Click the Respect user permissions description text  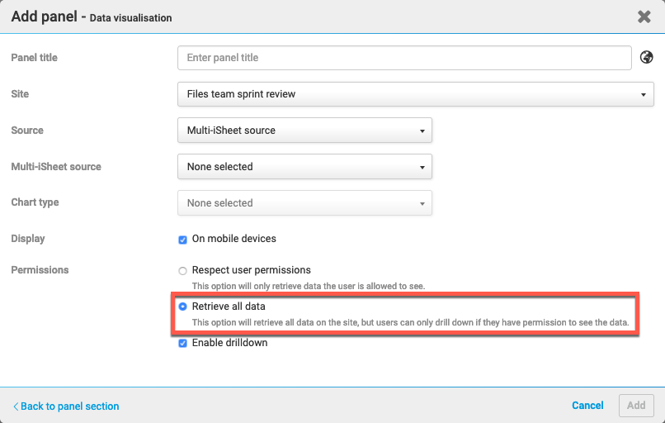click(x=308, y=286)
